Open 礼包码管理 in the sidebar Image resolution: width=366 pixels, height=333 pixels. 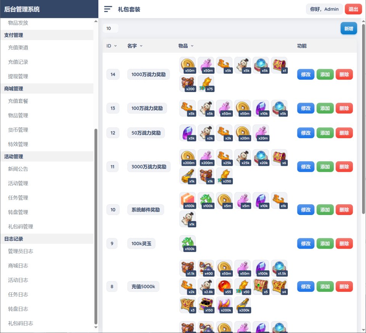click(x=21, y=226)
